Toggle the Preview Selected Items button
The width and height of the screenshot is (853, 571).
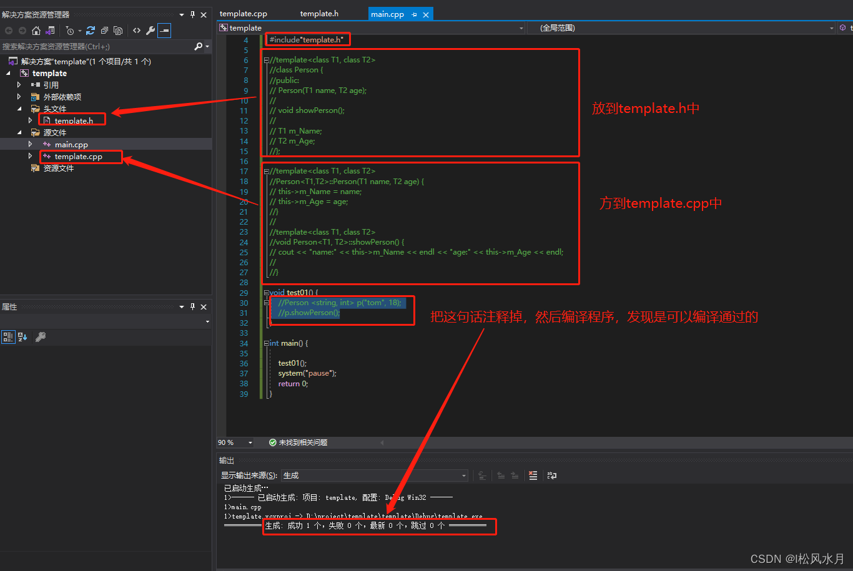tap(164, 31)
